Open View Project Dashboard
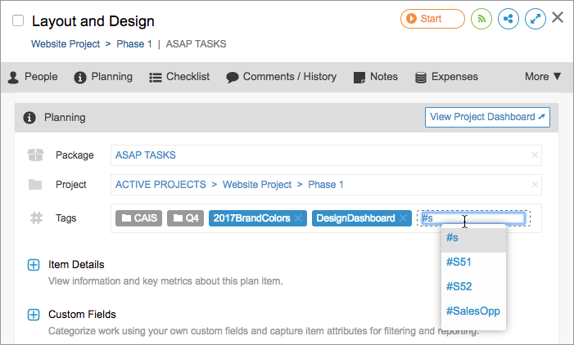Image resolution: width=574 pixels, height=345 pixels. click(x=487, y=117)
